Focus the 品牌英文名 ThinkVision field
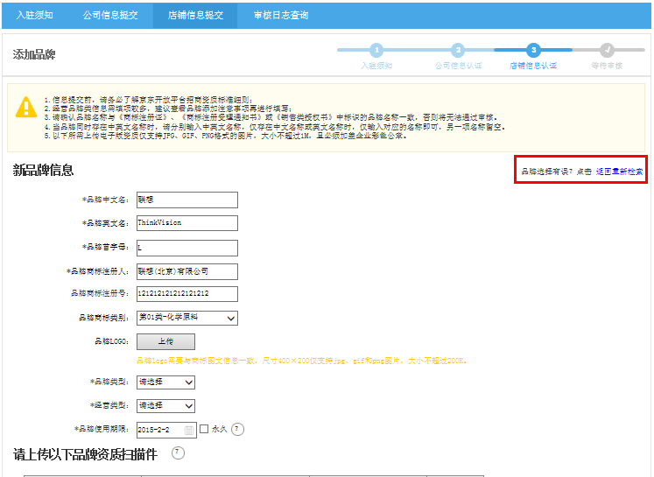The height and width of the screenshot is (477, 654). [187, 223]
